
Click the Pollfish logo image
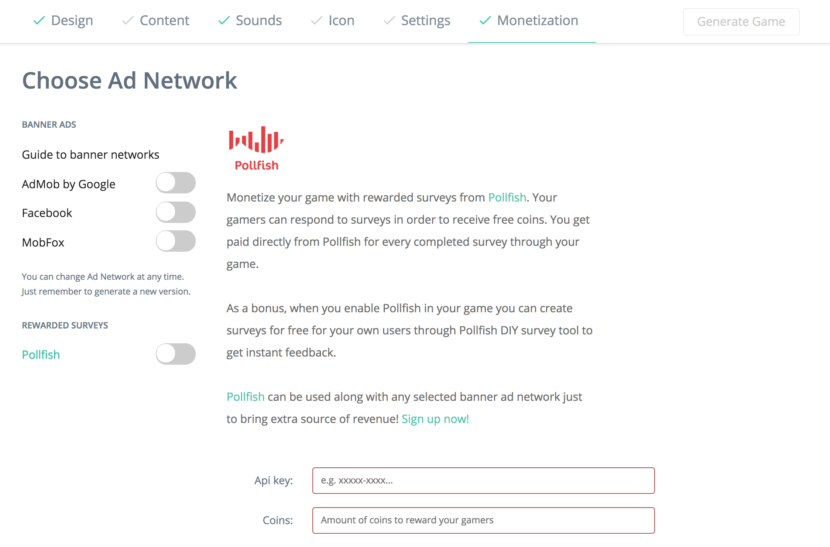256,148
